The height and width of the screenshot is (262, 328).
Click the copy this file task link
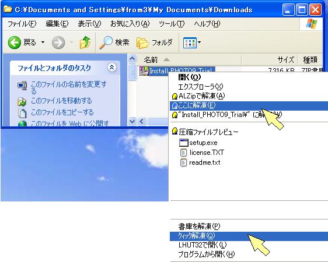pyautogui.click(x=62, y=112)
